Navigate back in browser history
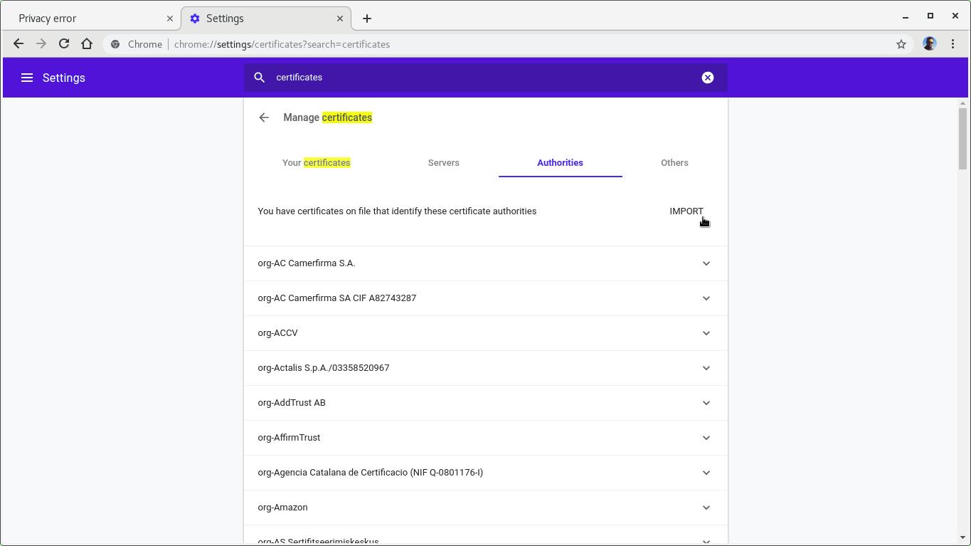This screenshot has height=546, width=971. click(18, 44)
